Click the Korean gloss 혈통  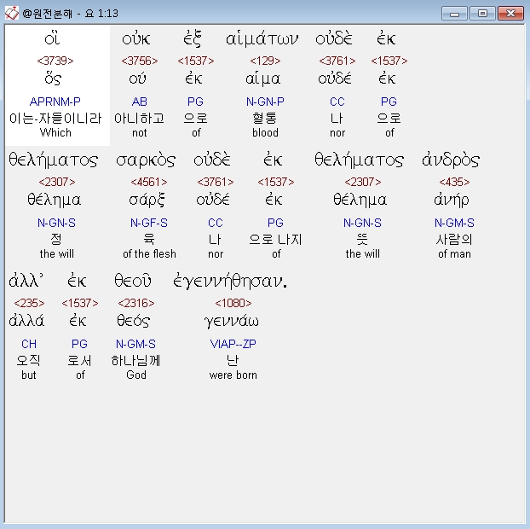(265, 118)
